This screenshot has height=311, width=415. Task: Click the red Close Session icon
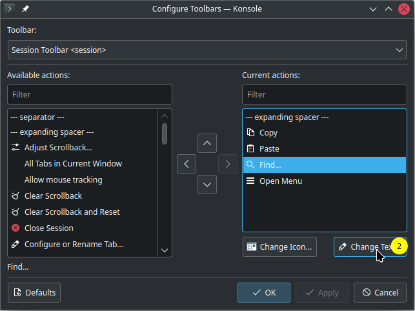point(15,228)
